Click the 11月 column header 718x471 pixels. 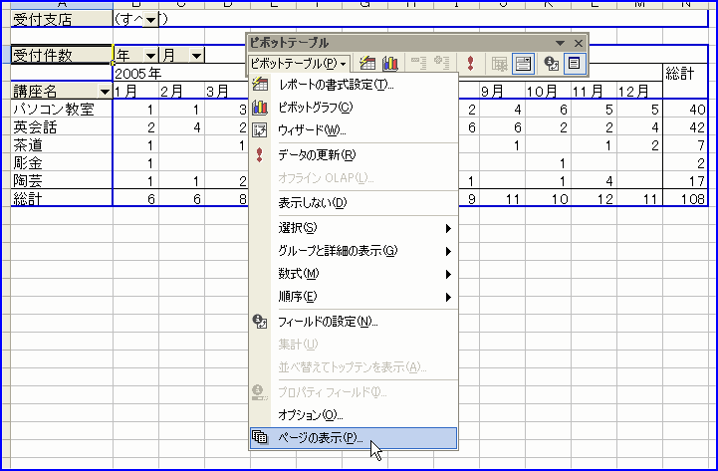click(594, 92)
